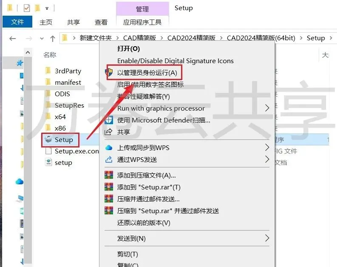Click the WinRAR icon beside 添加到压缩文件
Image resolution: width=337 pixels, height=267 pixels.
pos(109,175)
